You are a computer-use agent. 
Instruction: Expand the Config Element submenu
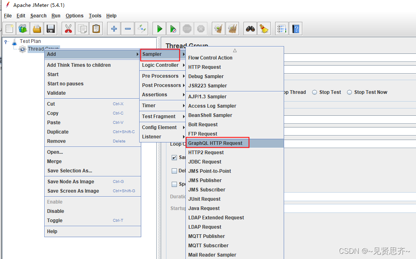[163, 127]
